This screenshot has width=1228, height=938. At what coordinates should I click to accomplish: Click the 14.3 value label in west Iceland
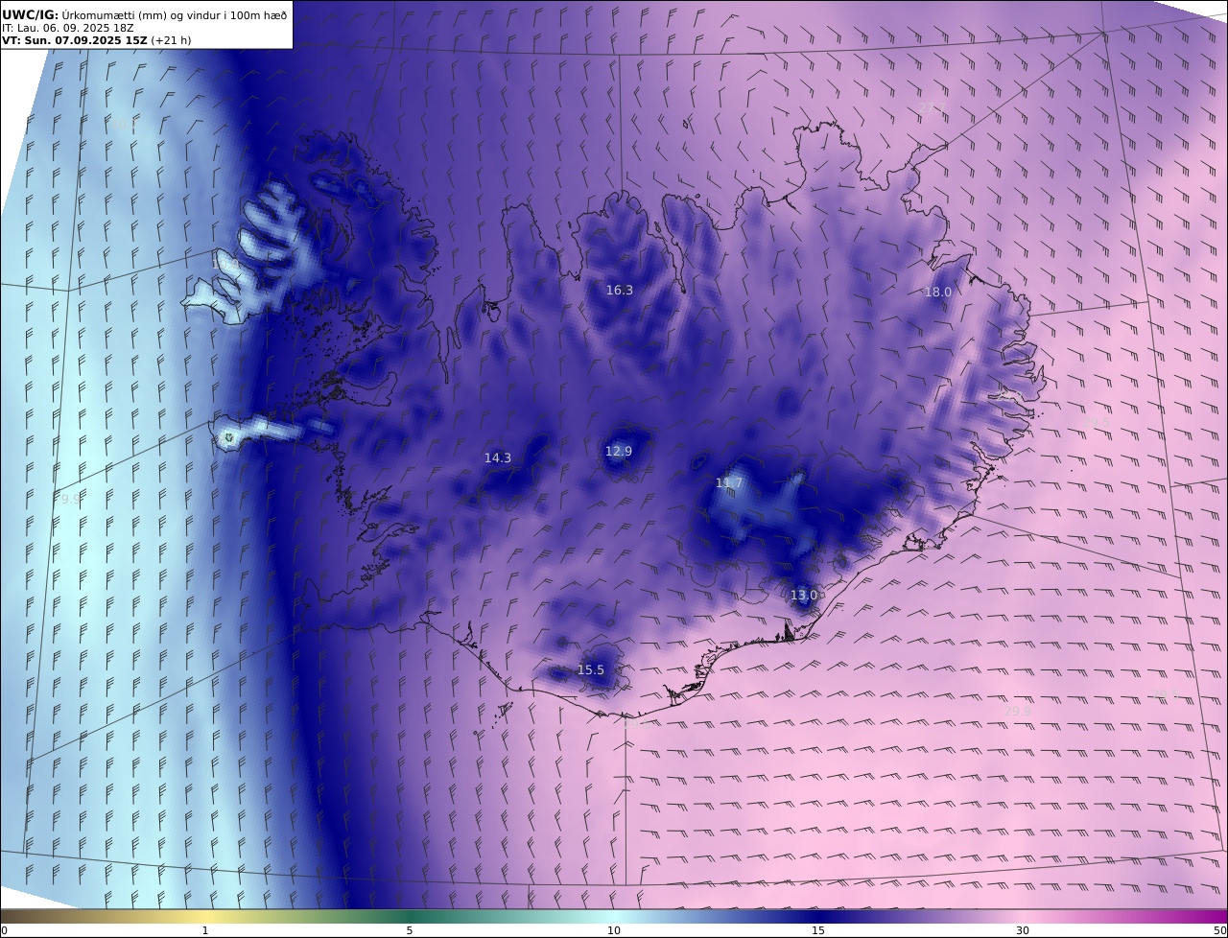[x=498, y=457]
